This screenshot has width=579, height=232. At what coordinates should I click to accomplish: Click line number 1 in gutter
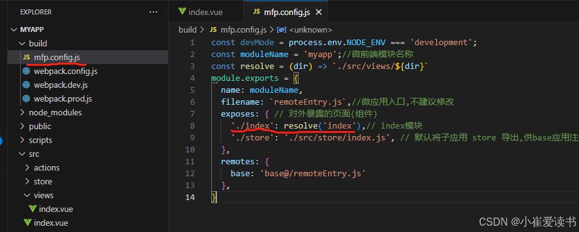tap(192, 43)
